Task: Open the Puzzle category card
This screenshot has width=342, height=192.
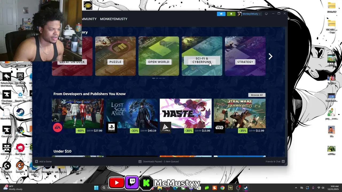Action: [x=115, y=56]
